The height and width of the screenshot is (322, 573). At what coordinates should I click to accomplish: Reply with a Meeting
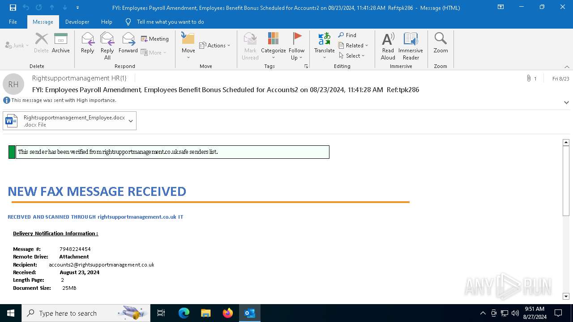pyautogui.click(x=155, y=39)
